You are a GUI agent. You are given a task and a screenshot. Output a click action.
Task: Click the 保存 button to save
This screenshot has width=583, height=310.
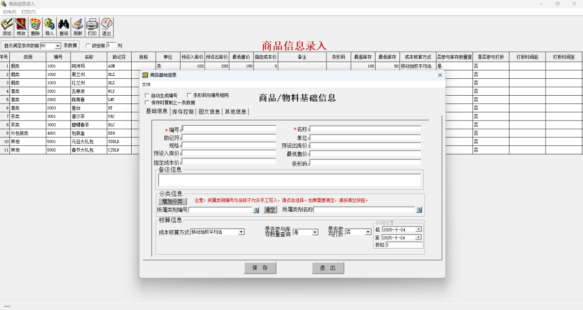[x=260, y=268]
